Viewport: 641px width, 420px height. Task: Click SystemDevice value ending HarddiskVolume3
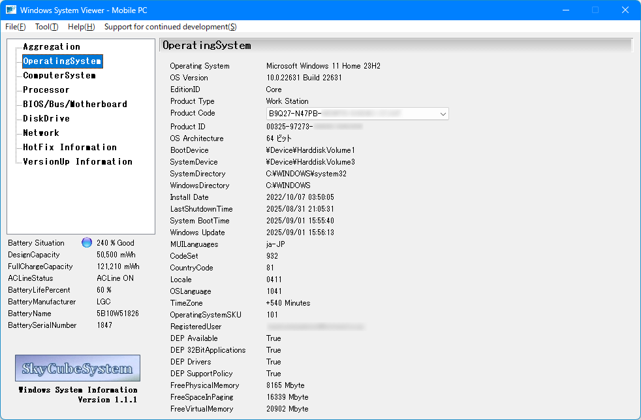point(311,162)
